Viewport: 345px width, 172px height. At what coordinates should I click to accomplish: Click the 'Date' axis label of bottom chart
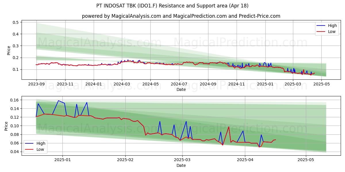point(181,165)
